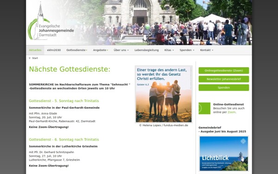Click address Paul-Gerhardt-Kirche, Rabenaustr. 42, Darmstadt
Image resolution: width=278 pixels, height=174 pixels.
click(62, 121)
